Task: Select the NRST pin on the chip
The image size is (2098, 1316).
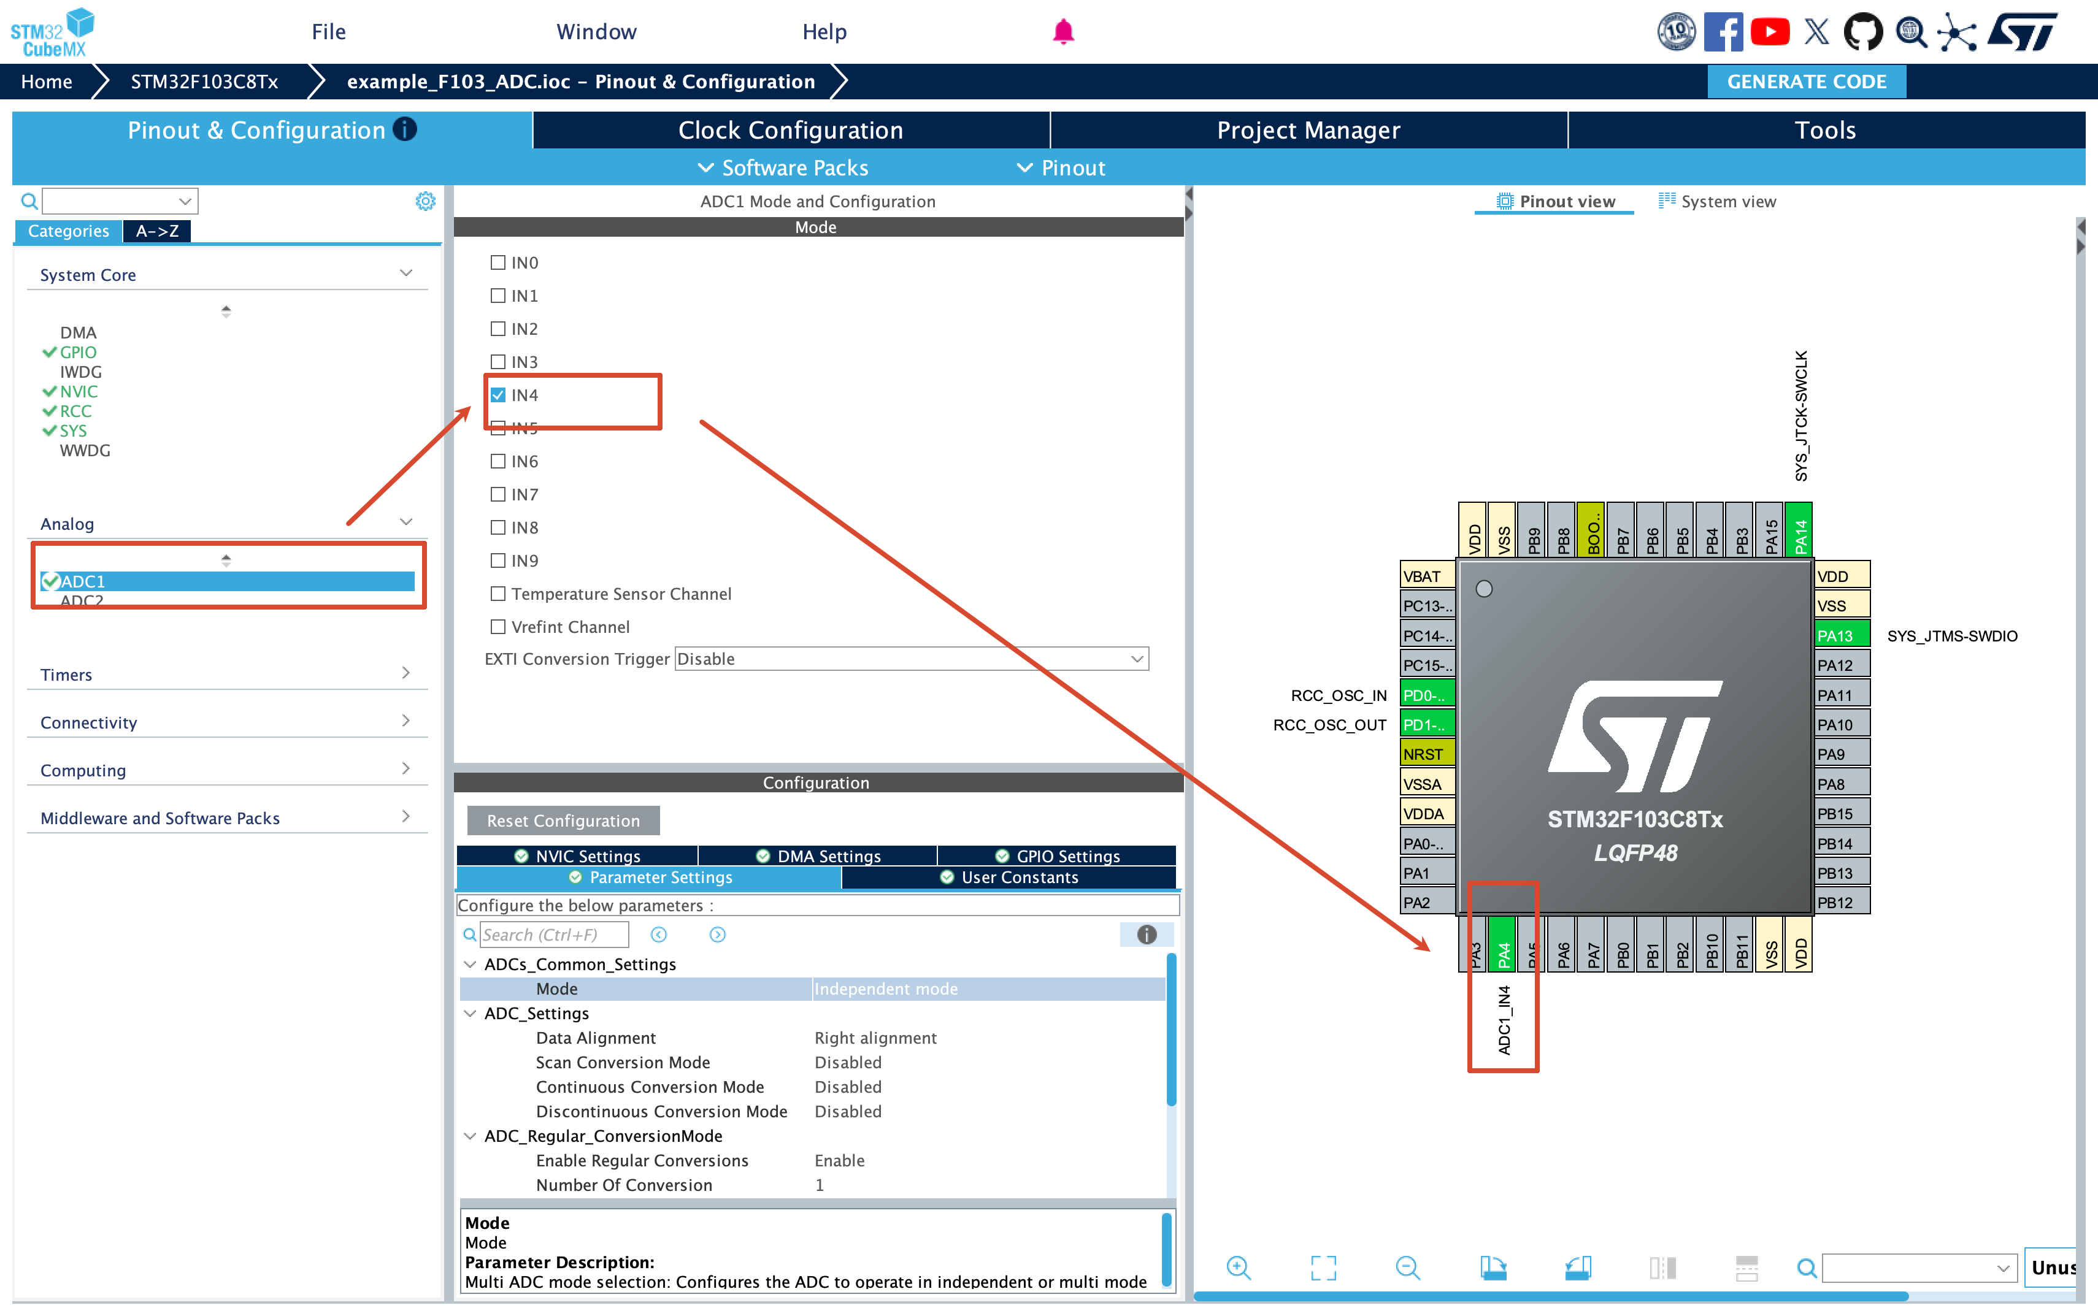Action: pos(1427,754)
